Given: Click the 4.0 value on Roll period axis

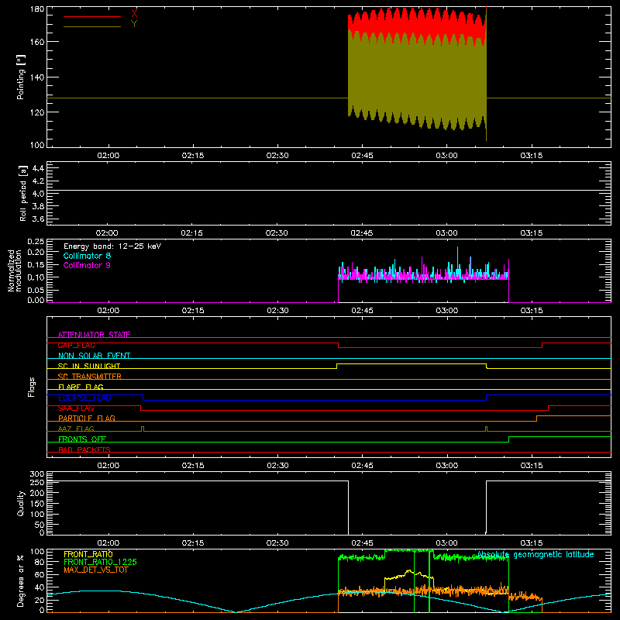Looking at the screenshot, I should pyautogui.click(x=38, y=194).
